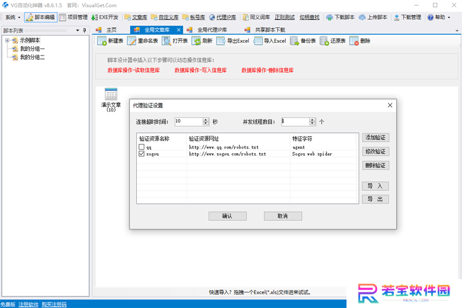This screenshot has width=462, height=308.
Task: Open the 脚本列表 panel dropdown arrow
Action: tap(77, 31)
